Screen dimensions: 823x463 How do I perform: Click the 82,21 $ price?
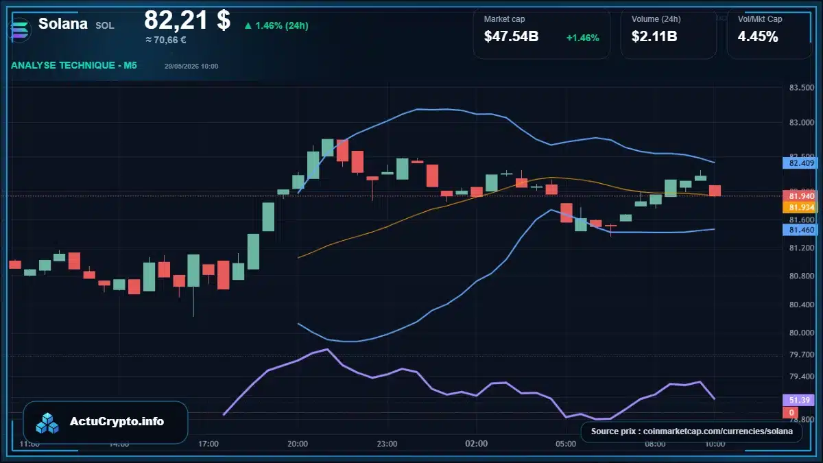point(187,19)
